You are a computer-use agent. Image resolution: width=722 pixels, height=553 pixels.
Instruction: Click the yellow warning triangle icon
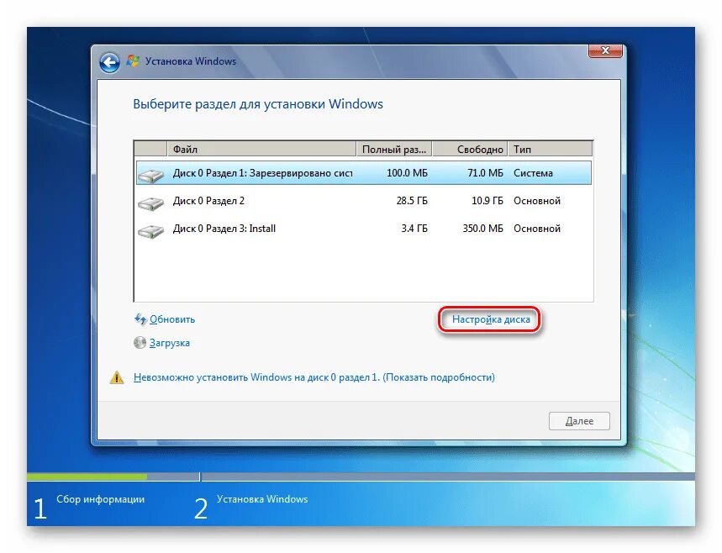[117, 377]
